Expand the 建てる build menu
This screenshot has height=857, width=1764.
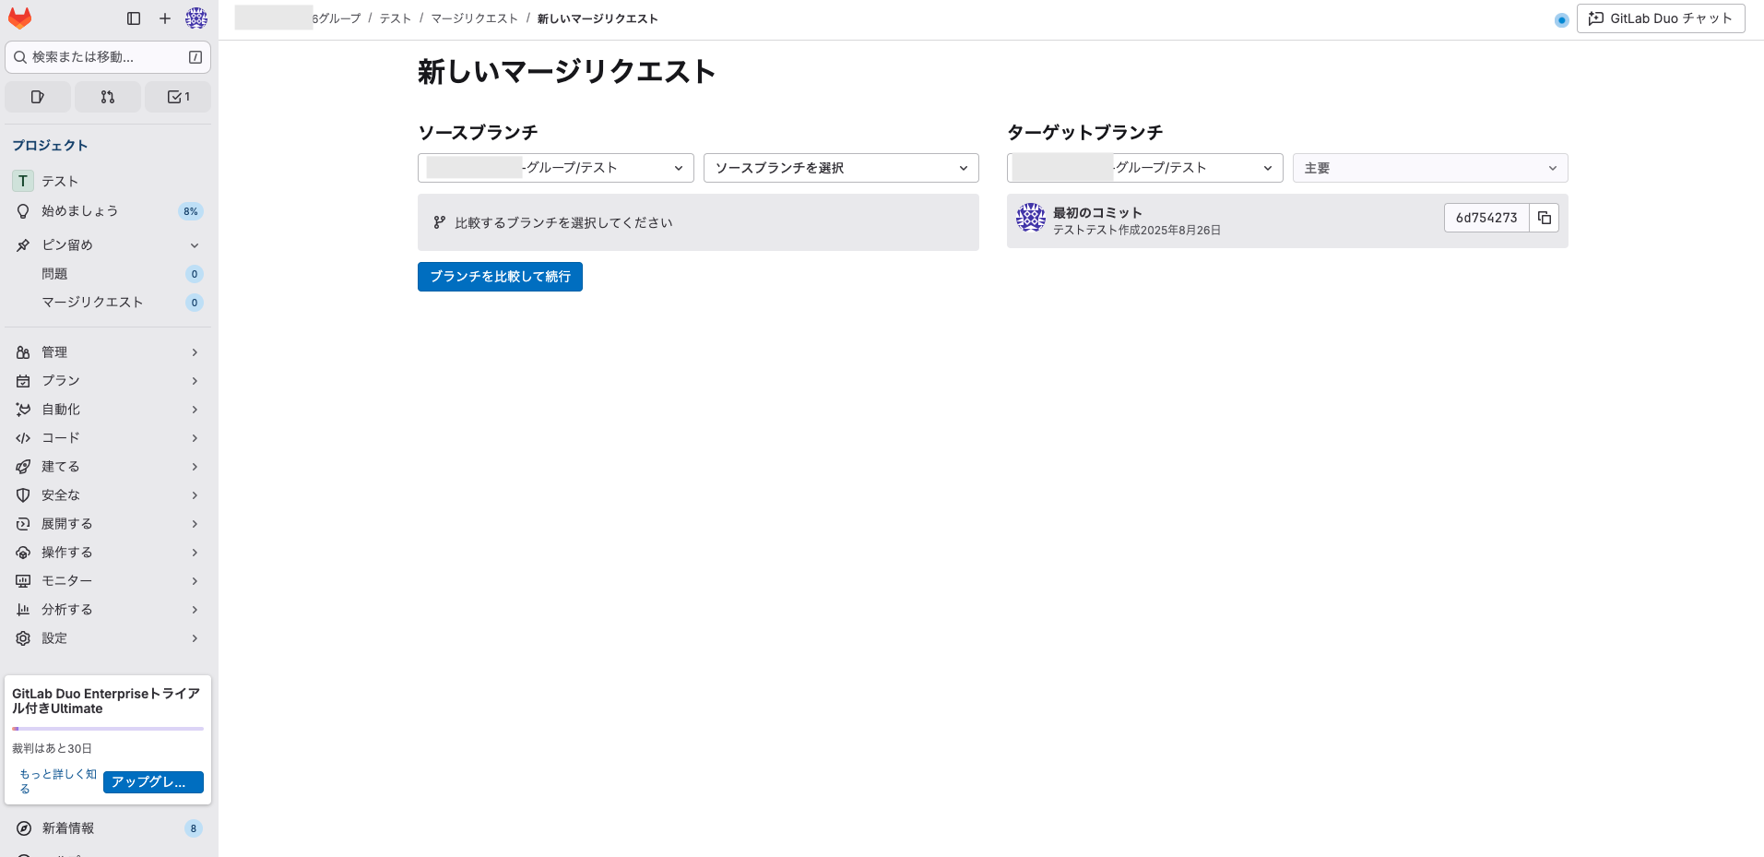108,467
